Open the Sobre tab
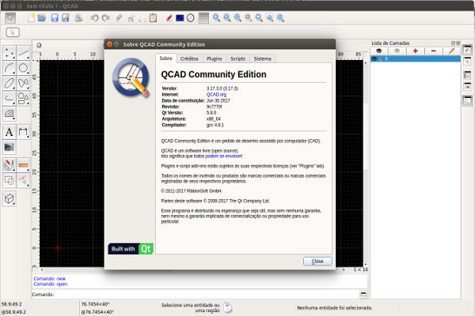The height and width of the screenshot is (316, 475). coord(166,58)
